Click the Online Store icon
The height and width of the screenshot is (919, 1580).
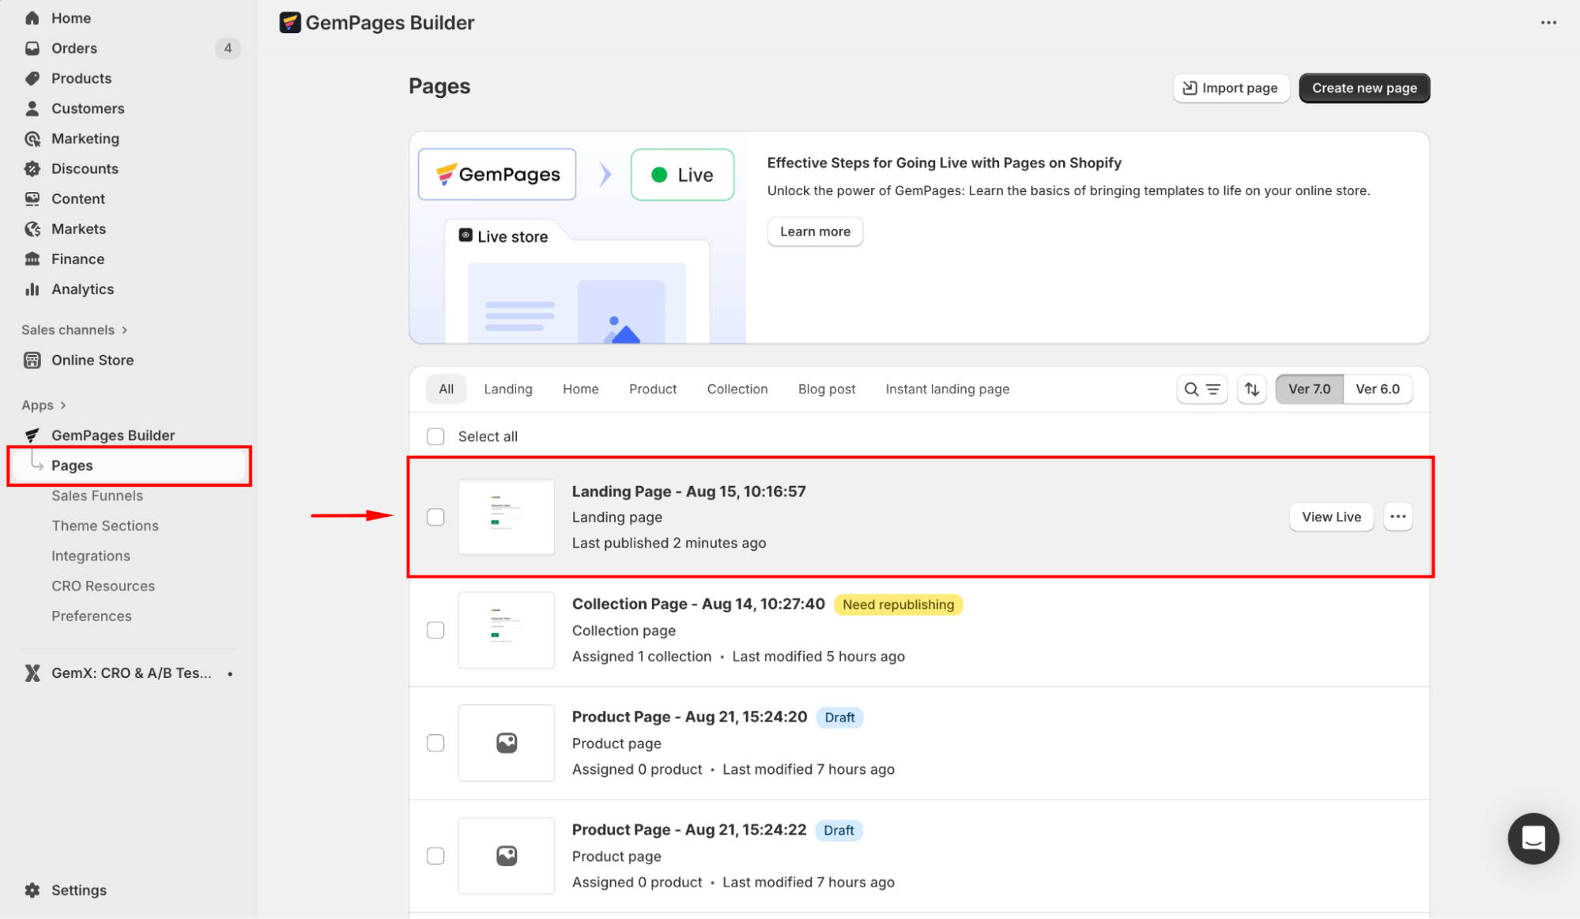pyautogui.click(x=32, y=360)
